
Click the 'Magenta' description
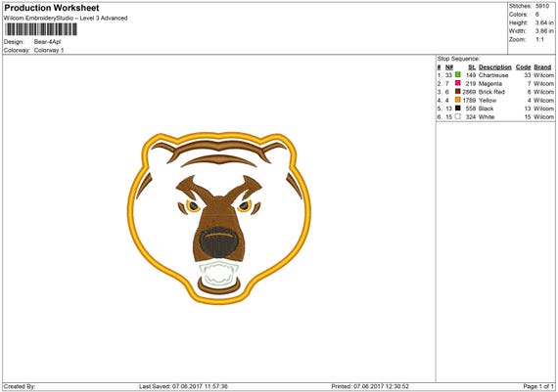pos(490,84)
